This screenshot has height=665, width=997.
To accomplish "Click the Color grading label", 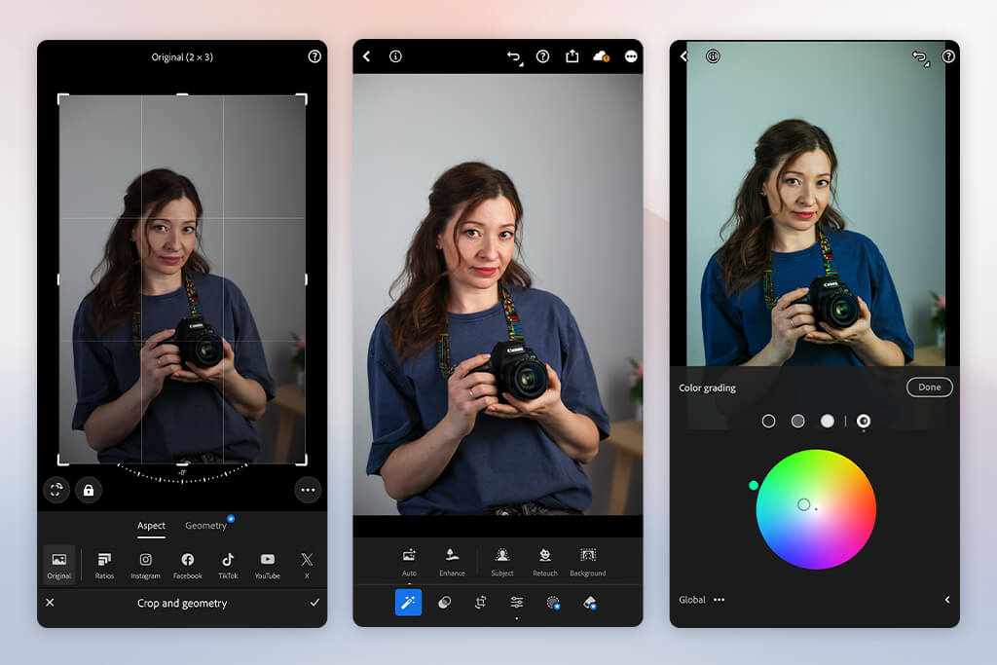I will tap(707, 388).
